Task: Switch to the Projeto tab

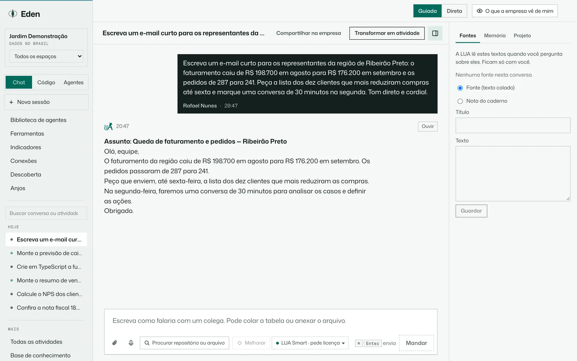Action: click(x=522, y=35)
